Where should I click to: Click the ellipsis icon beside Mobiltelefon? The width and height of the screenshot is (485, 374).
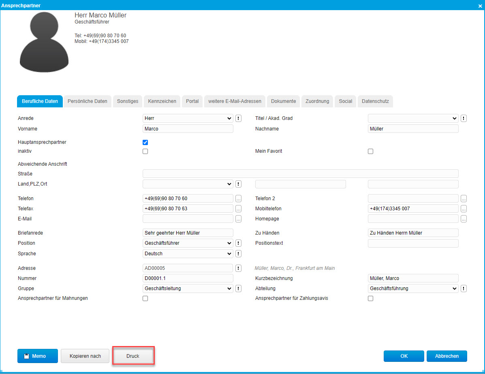(464, 208)
